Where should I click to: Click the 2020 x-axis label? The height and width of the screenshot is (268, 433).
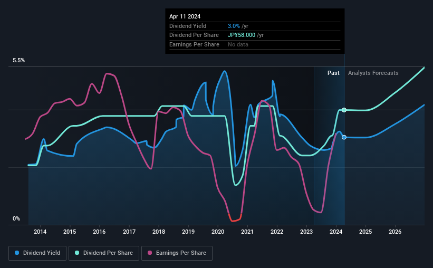[218, 232]
